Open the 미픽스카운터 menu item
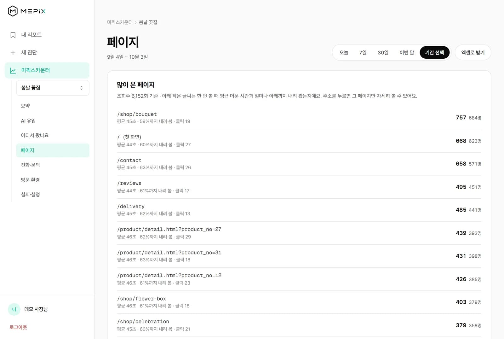504x339 pixels. pyautogui.click(x=47, y=70)
